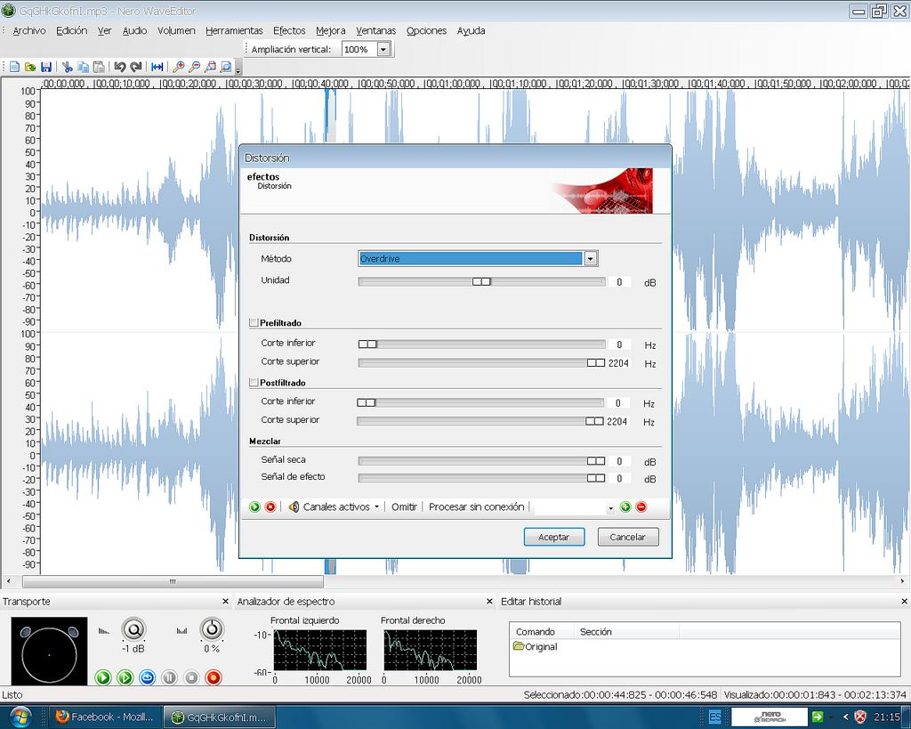Click the red stop preview icon in dialog
The image size is (911, 729).
click(x=270, y=507)
